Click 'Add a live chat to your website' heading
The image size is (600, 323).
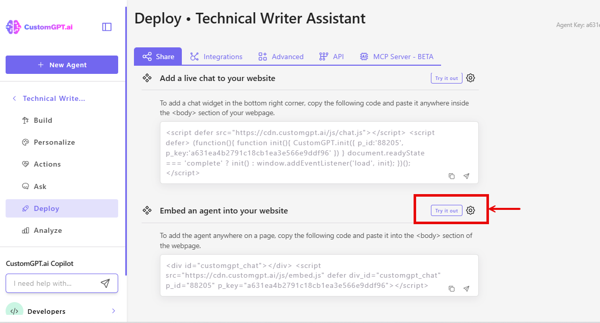(217, 78)
